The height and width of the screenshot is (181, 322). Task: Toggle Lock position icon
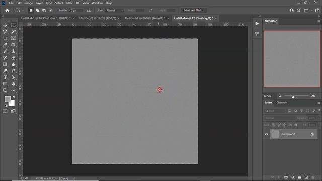(285, 125)
